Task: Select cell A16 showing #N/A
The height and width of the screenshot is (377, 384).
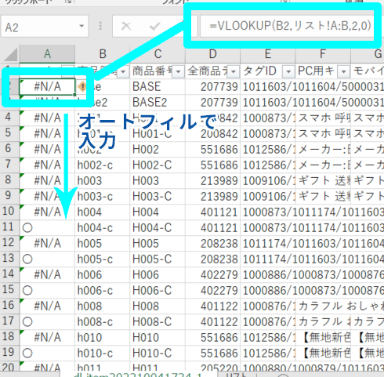Action: (x=47, y=306)
